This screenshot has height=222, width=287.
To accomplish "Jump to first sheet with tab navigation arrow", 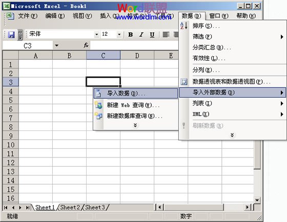I will pos(6,208).
